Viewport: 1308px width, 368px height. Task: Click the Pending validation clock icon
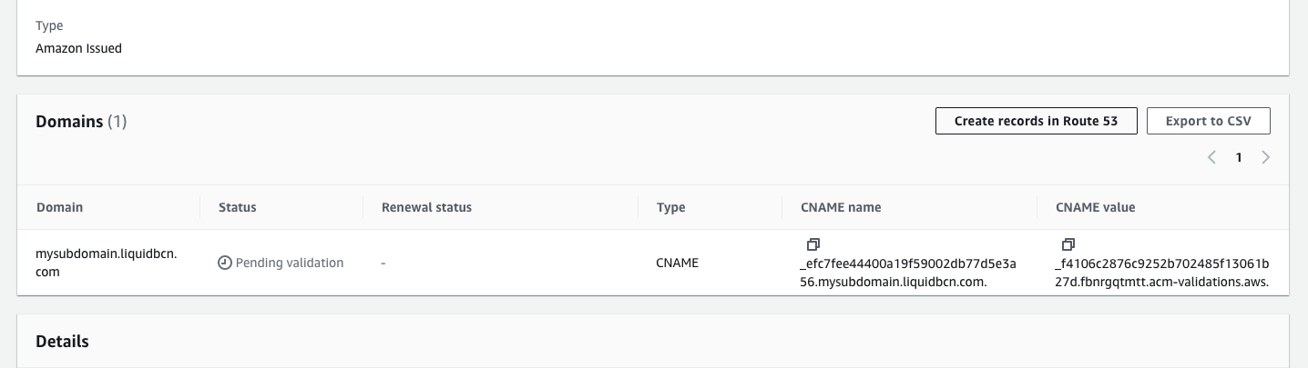pyautogui.click(x=225, y=263)
